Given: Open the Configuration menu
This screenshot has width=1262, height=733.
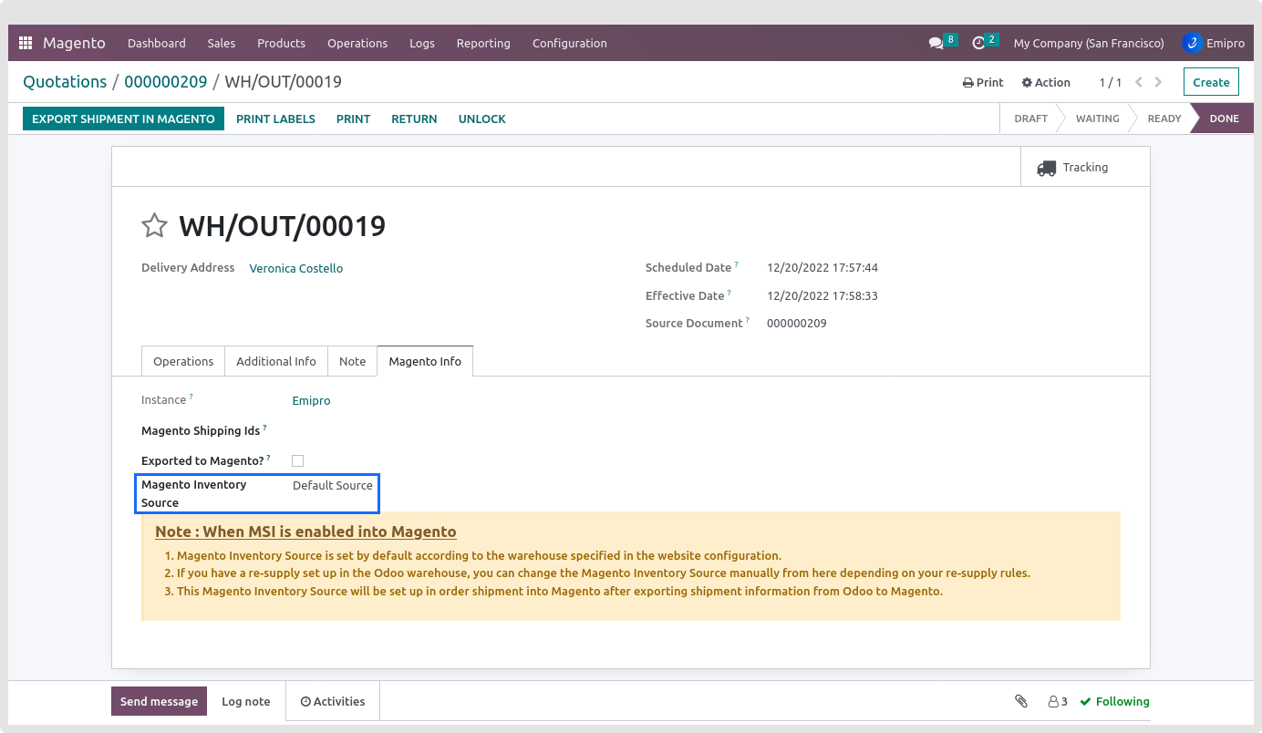Looking at the screenshot, I should coord(569,43).
